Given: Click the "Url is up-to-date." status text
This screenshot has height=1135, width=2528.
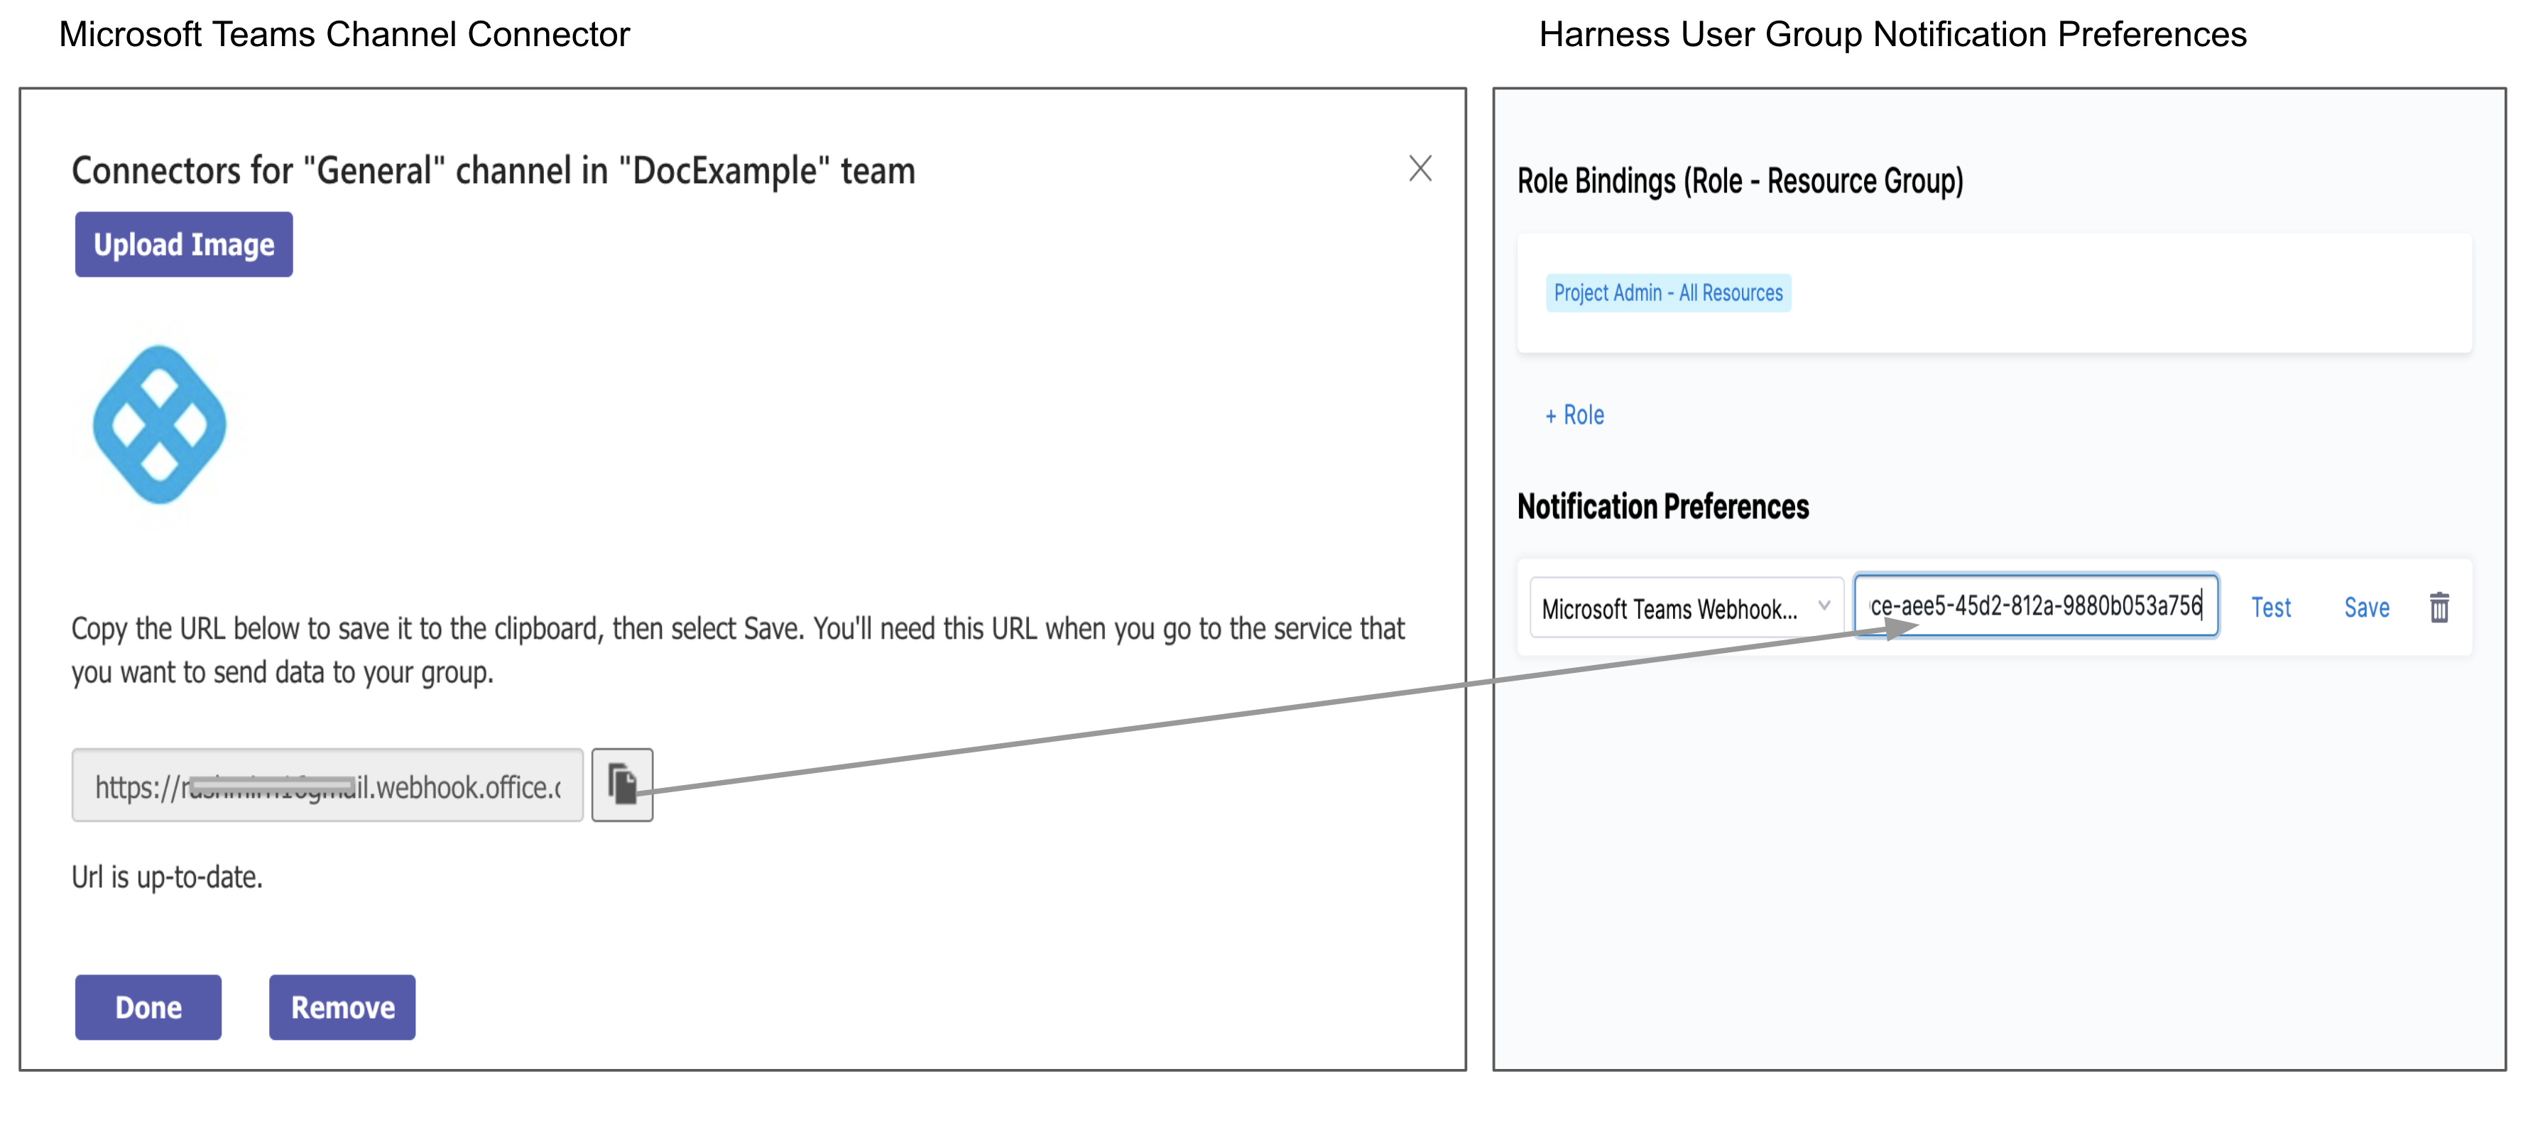Looking at the screenshot, I should 167,877.
